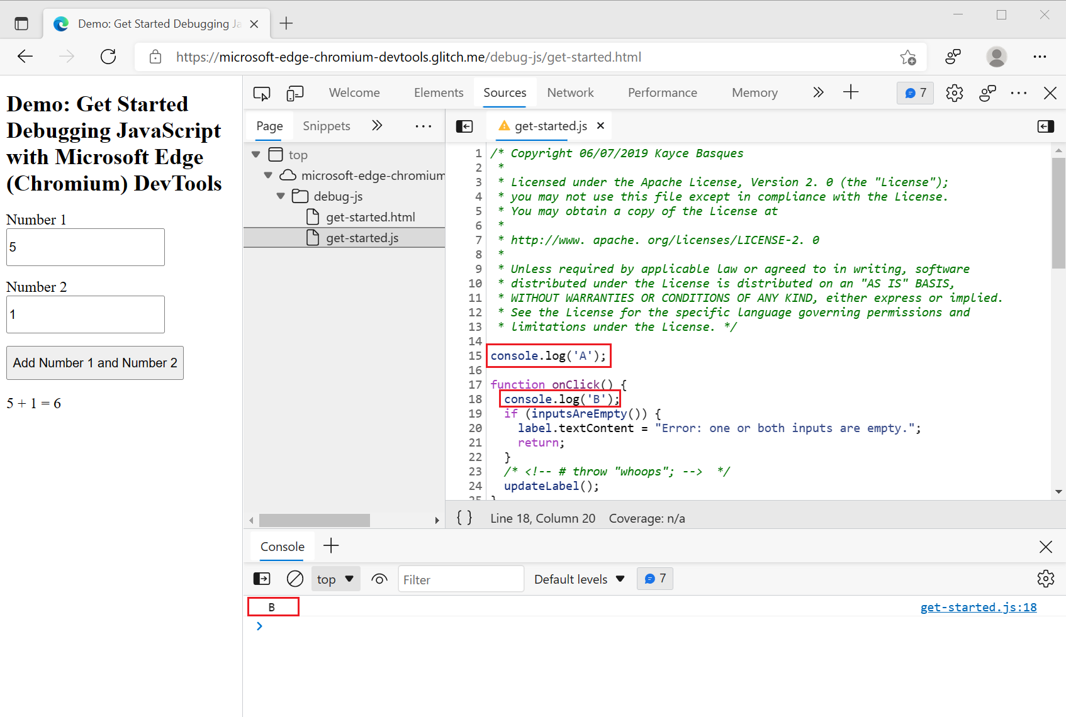This screenshot has height=717, width=1066.
Task: Click the Number 2 input field
Action: pyautogui.click(x=85, y=314)
